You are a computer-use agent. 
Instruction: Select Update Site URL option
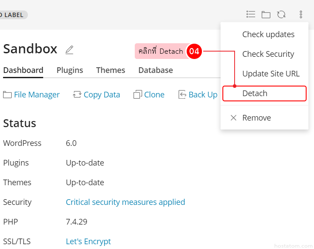[x=271, y=74]
